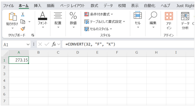This screenshot has width=195, height=106.
Task: Open the Number (数値) percent icon
Action: (73, 16)
